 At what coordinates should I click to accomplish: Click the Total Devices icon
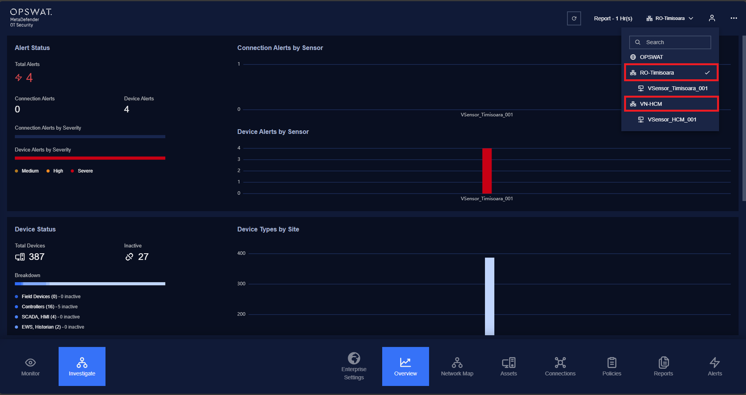point(20,257)
